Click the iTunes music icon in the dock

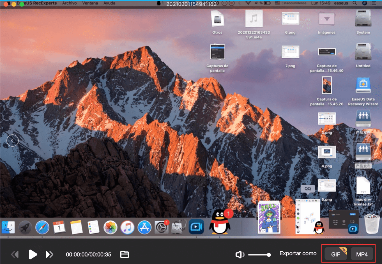128,227
